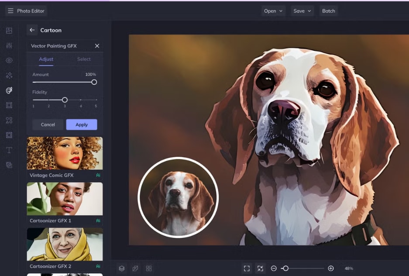Expand the Save dropdown menu
The width and height of the screenshot is (409, 276).
[x=302, y=11]
